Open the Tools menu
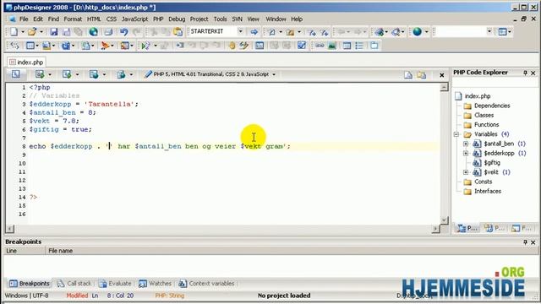541x304 pixels. point(220,19)
